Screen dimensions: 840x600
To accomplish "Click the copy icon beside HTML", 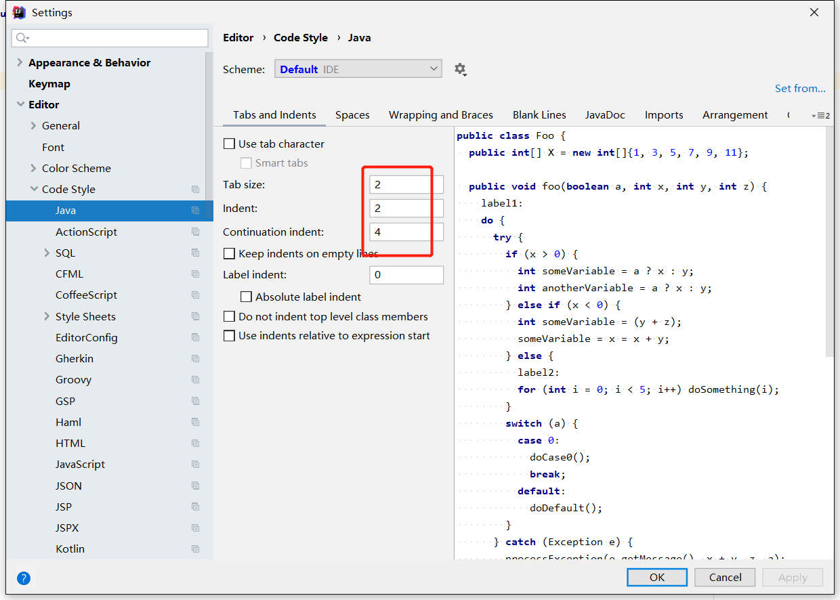I will coord(195,444).
